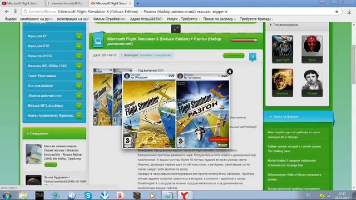This screenshot has height=200, width=356.
Task: Open the 'Обновленную State of Decay' forum topic
Action: point(295,177)
